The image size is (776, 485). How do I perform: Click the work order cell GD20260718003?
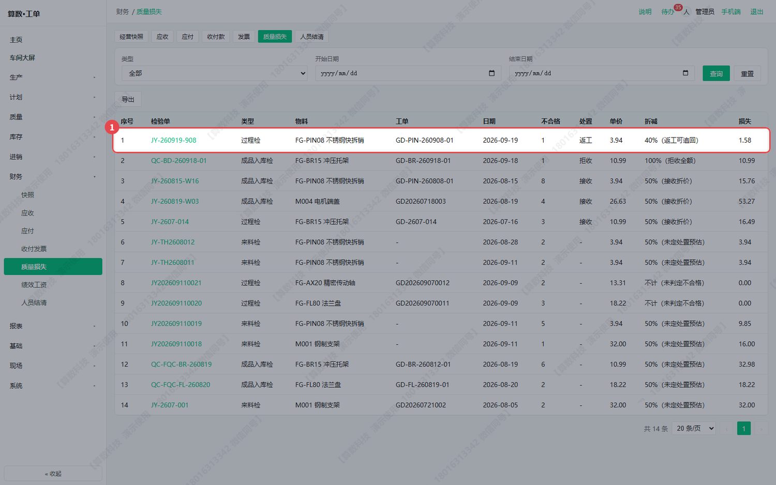[421, 202]
